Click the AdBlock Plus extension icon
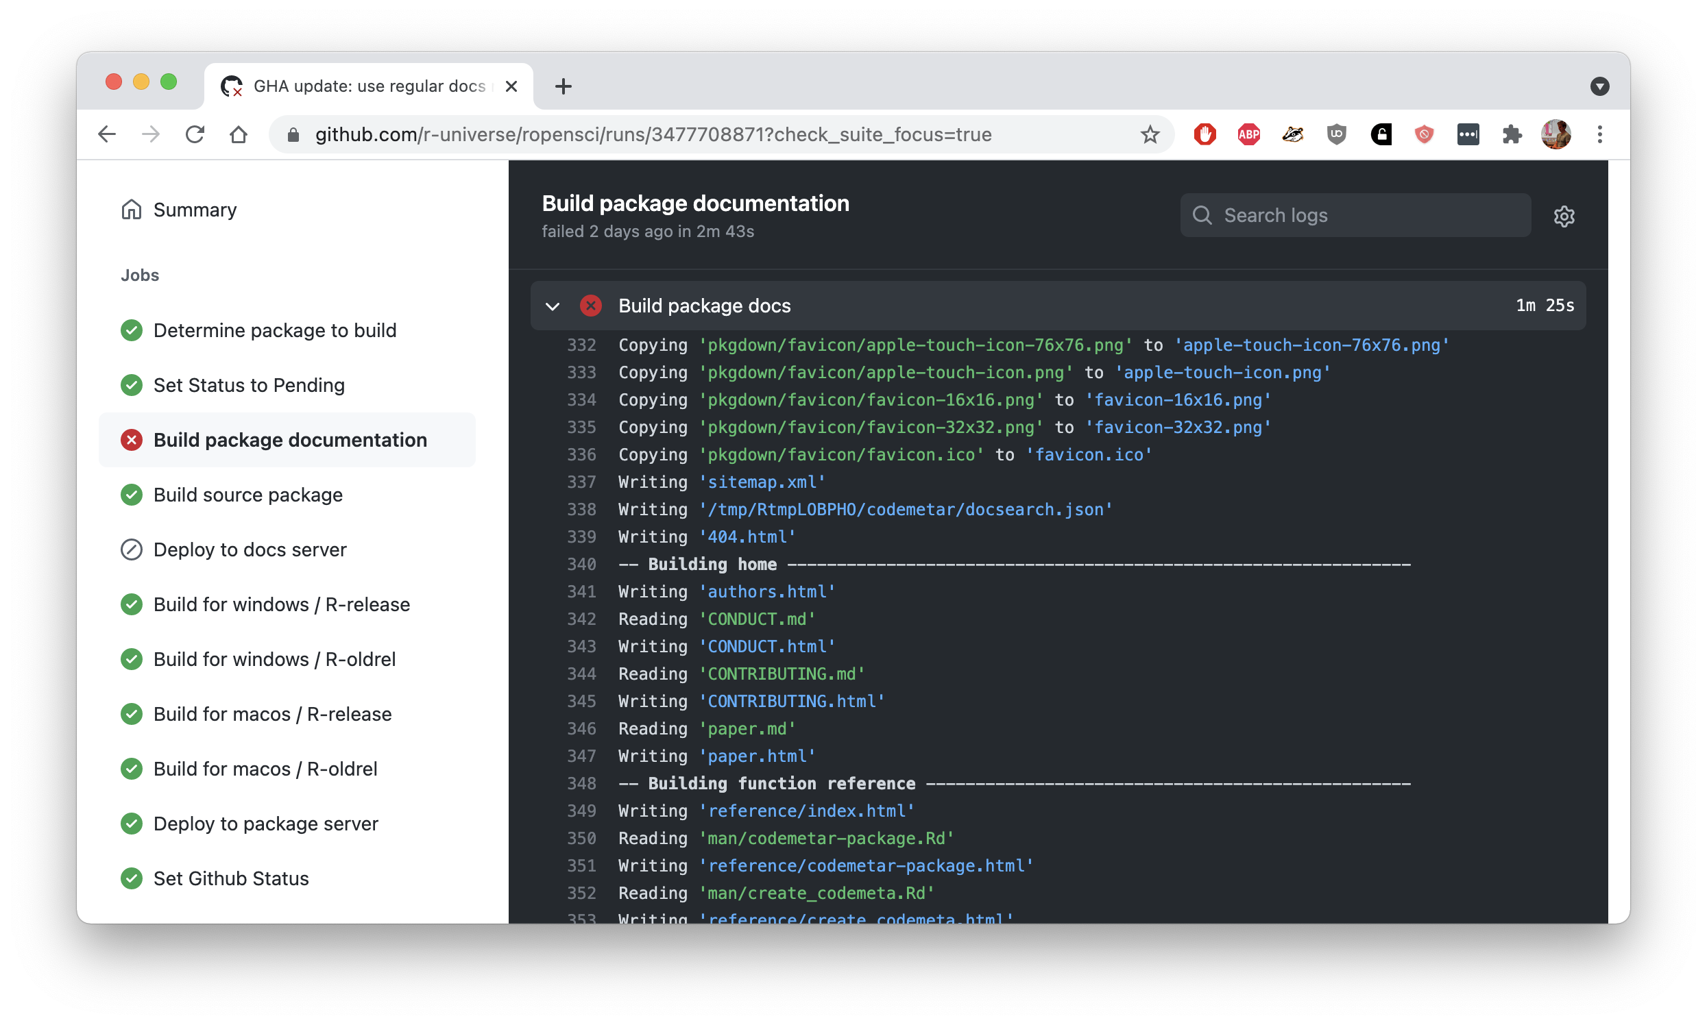Viewport: 1707px width, 1025px height. 1248,135
